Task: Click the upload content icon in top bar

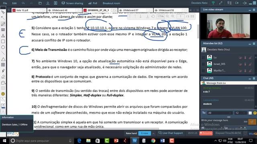Action: click(48, 3)
